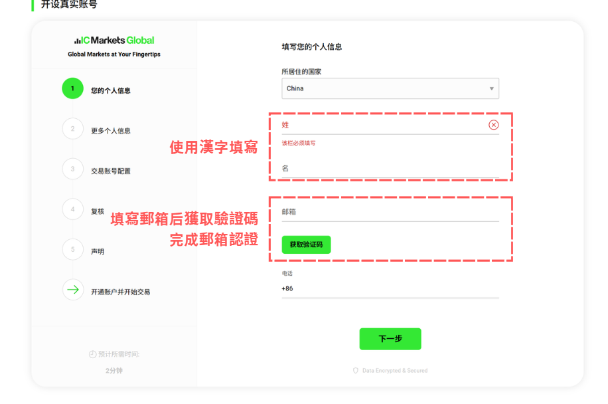Go to the 交易账号配置 step label
The image size is (608, 404).
[111, 171]
